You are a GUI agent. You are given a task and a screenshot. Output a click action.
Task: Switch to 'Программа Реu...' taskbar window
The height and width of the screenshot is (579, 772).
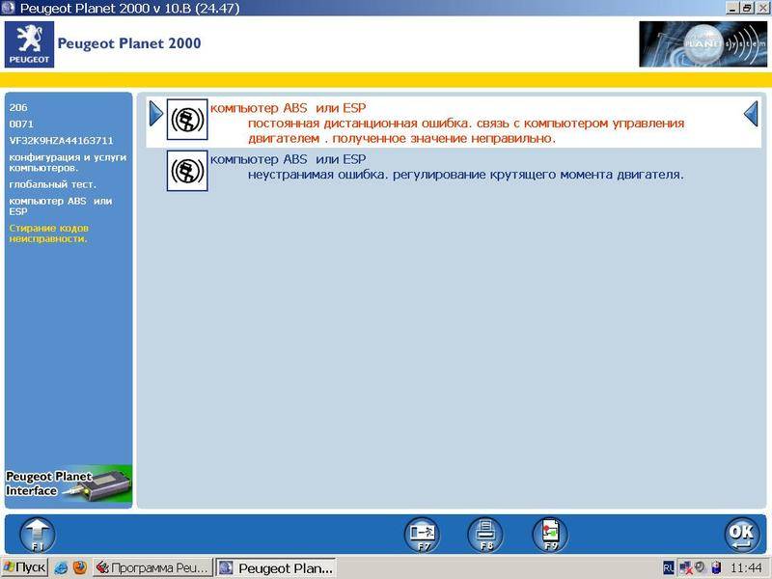[x=151, y=567]
